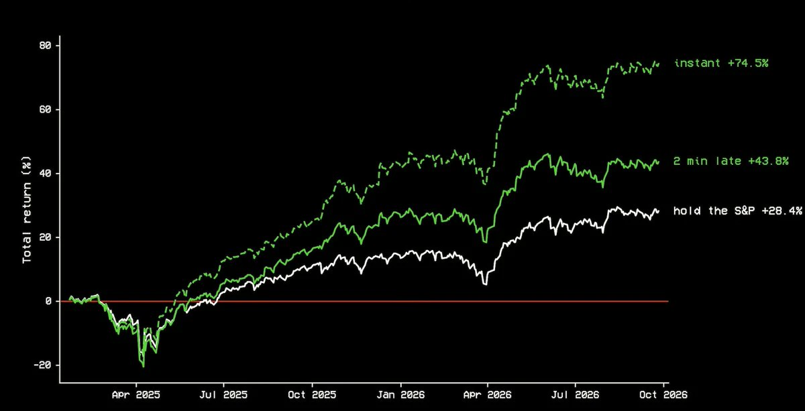This screenshot has height=411, width=805.
Task: Click the 0 y-axis tick label
Action: pyautogui.click(x=50, y=301)
